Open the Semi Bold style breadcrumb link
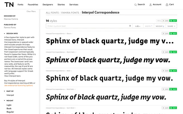 pyautogui.click(x=71, y=108)
